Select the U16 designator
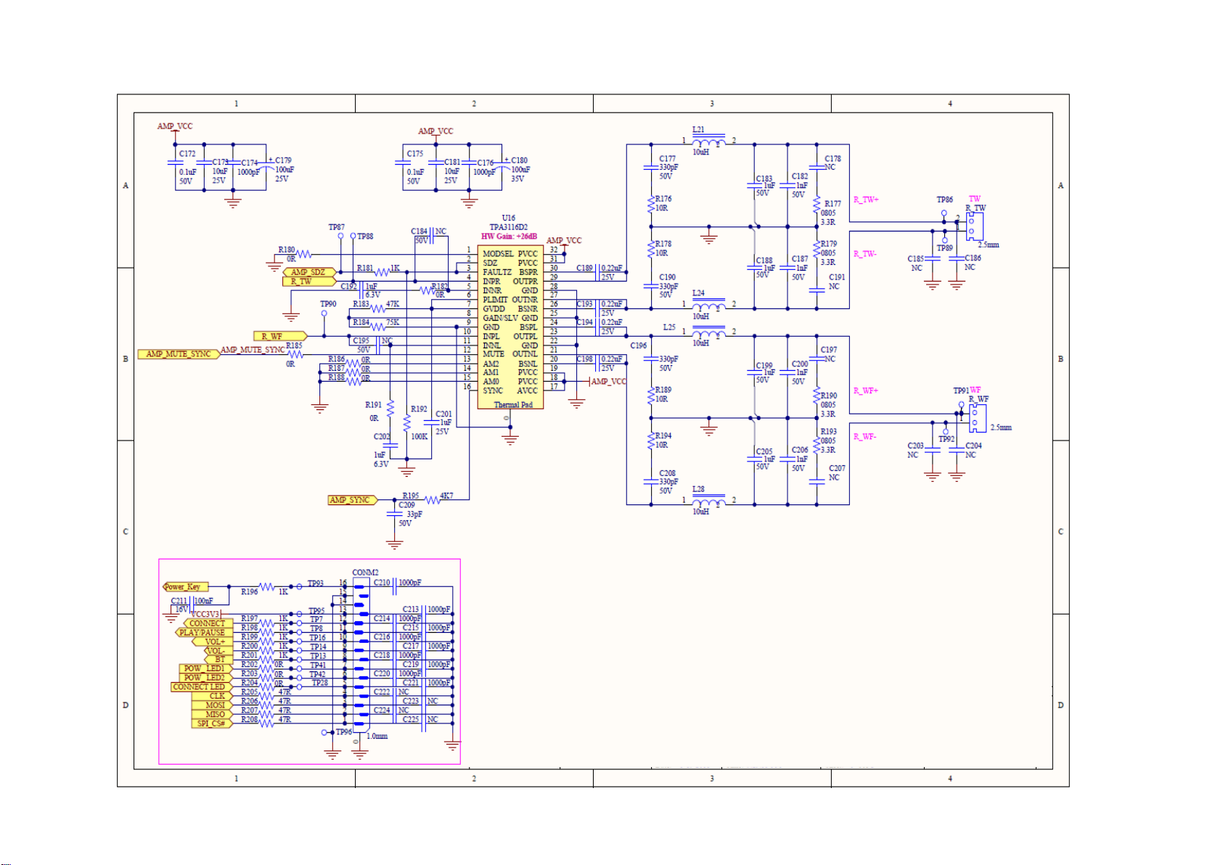Screen dimensions: 1223x865 (509, 218)
